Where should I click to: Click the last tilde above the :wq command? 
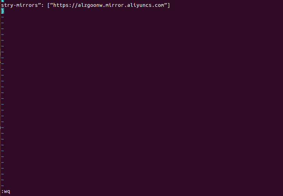click(x=2, y=185)
